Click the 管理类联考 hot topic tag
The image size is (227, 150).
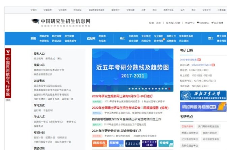pyautogui.click(x=187, y=126)
